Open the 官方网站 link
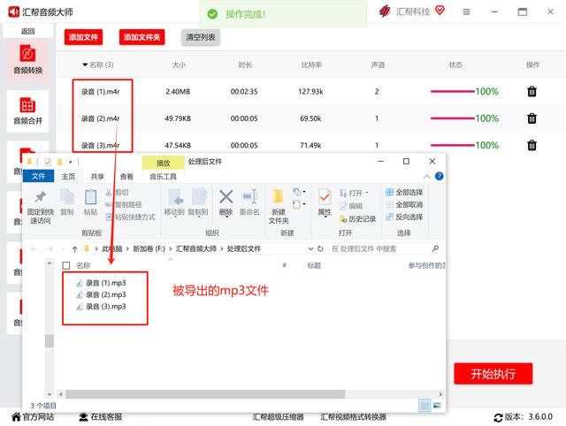 [x=33, y=417]
